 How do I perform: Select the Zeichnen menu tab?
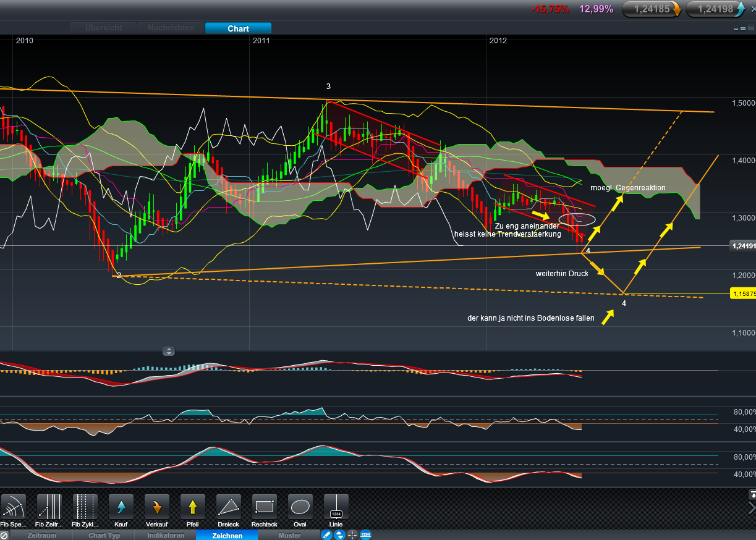[x=227, y=536]
